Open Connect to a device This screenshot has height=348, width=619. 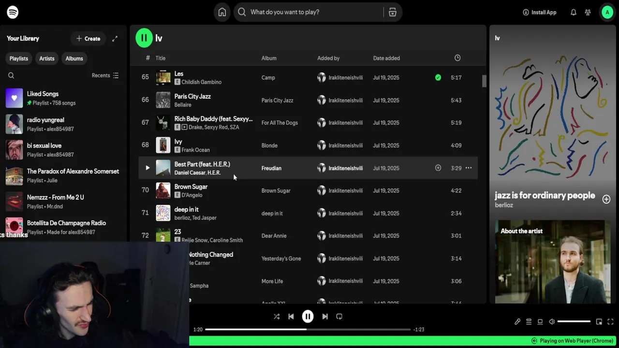click(x=540, y=321)
